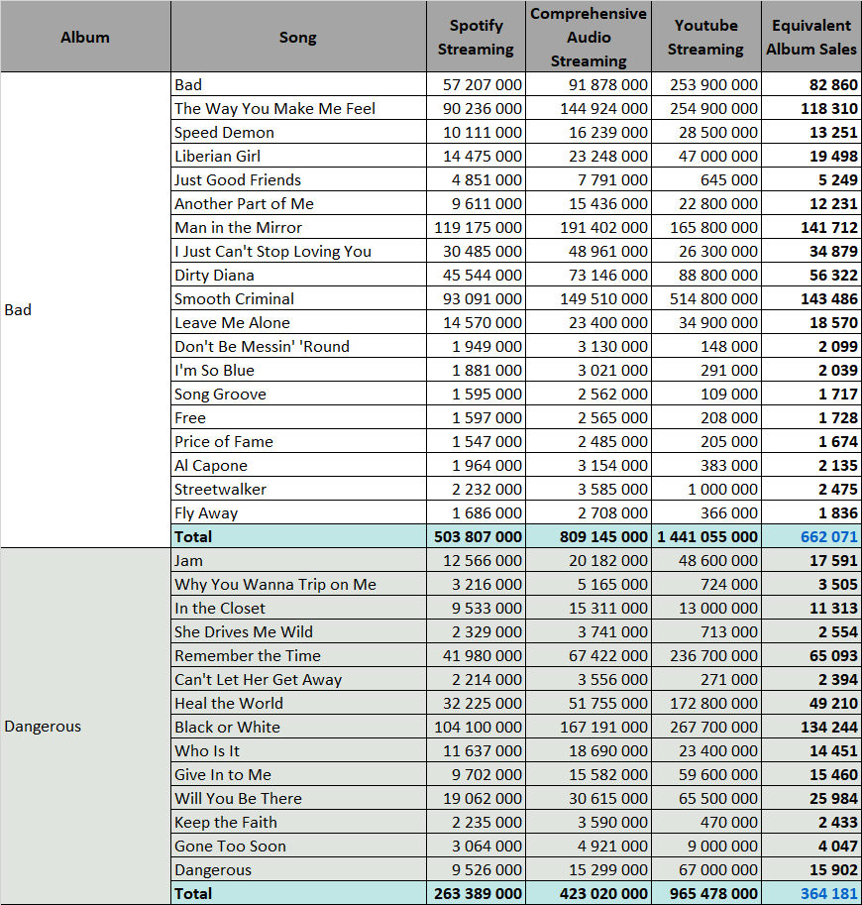Select the 'Just Good Friends' cell
862x905 pixels.
click(x=298, y=180)
